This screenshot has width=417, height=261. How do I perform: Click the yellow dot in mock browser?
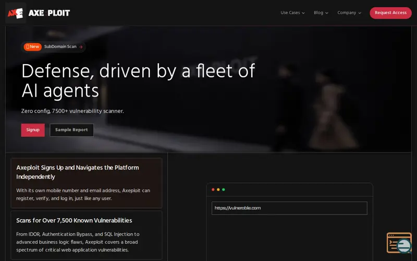tap(218, 189)
